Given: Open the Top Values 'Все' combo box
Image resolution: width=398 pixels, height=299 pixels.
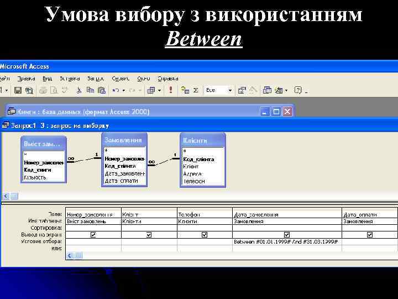Looking at the screenshot, I should (x=219, y=90).
